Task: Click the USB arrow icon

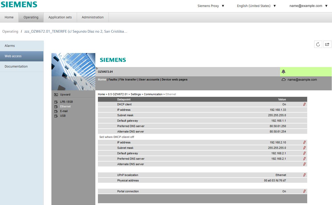Action: tap(56, 116)
